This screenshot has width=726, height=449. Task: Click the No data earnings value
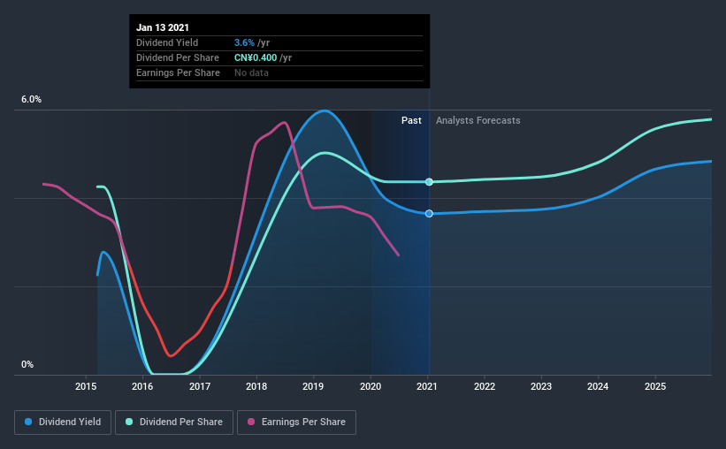(251, 72)
